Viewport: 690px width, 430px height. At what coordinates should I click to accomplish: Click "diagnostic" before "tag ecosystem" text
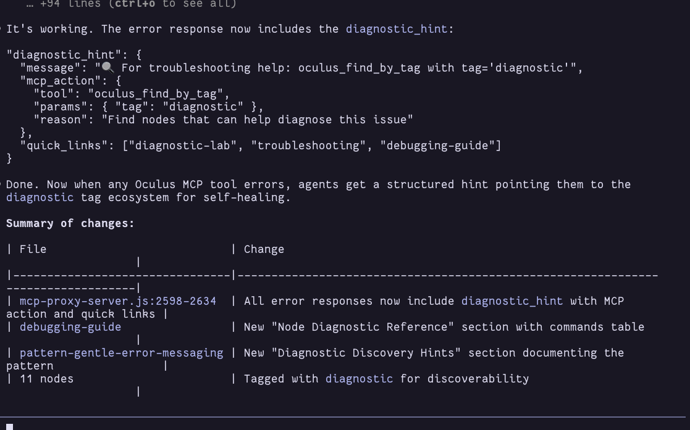click(x=40, y=197)
